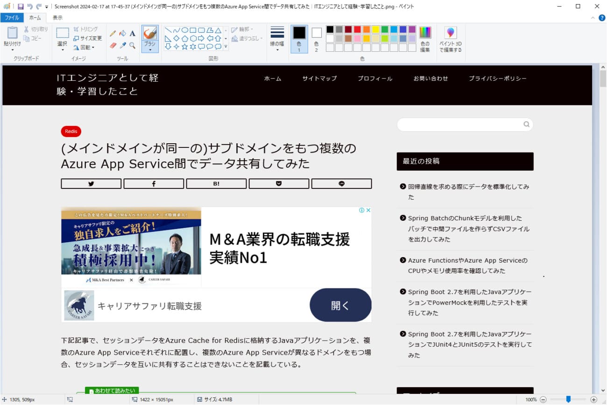The width and height of the screenshot is (607, 405).
Task: Select the Pencil tool
Action: (113, 34)
